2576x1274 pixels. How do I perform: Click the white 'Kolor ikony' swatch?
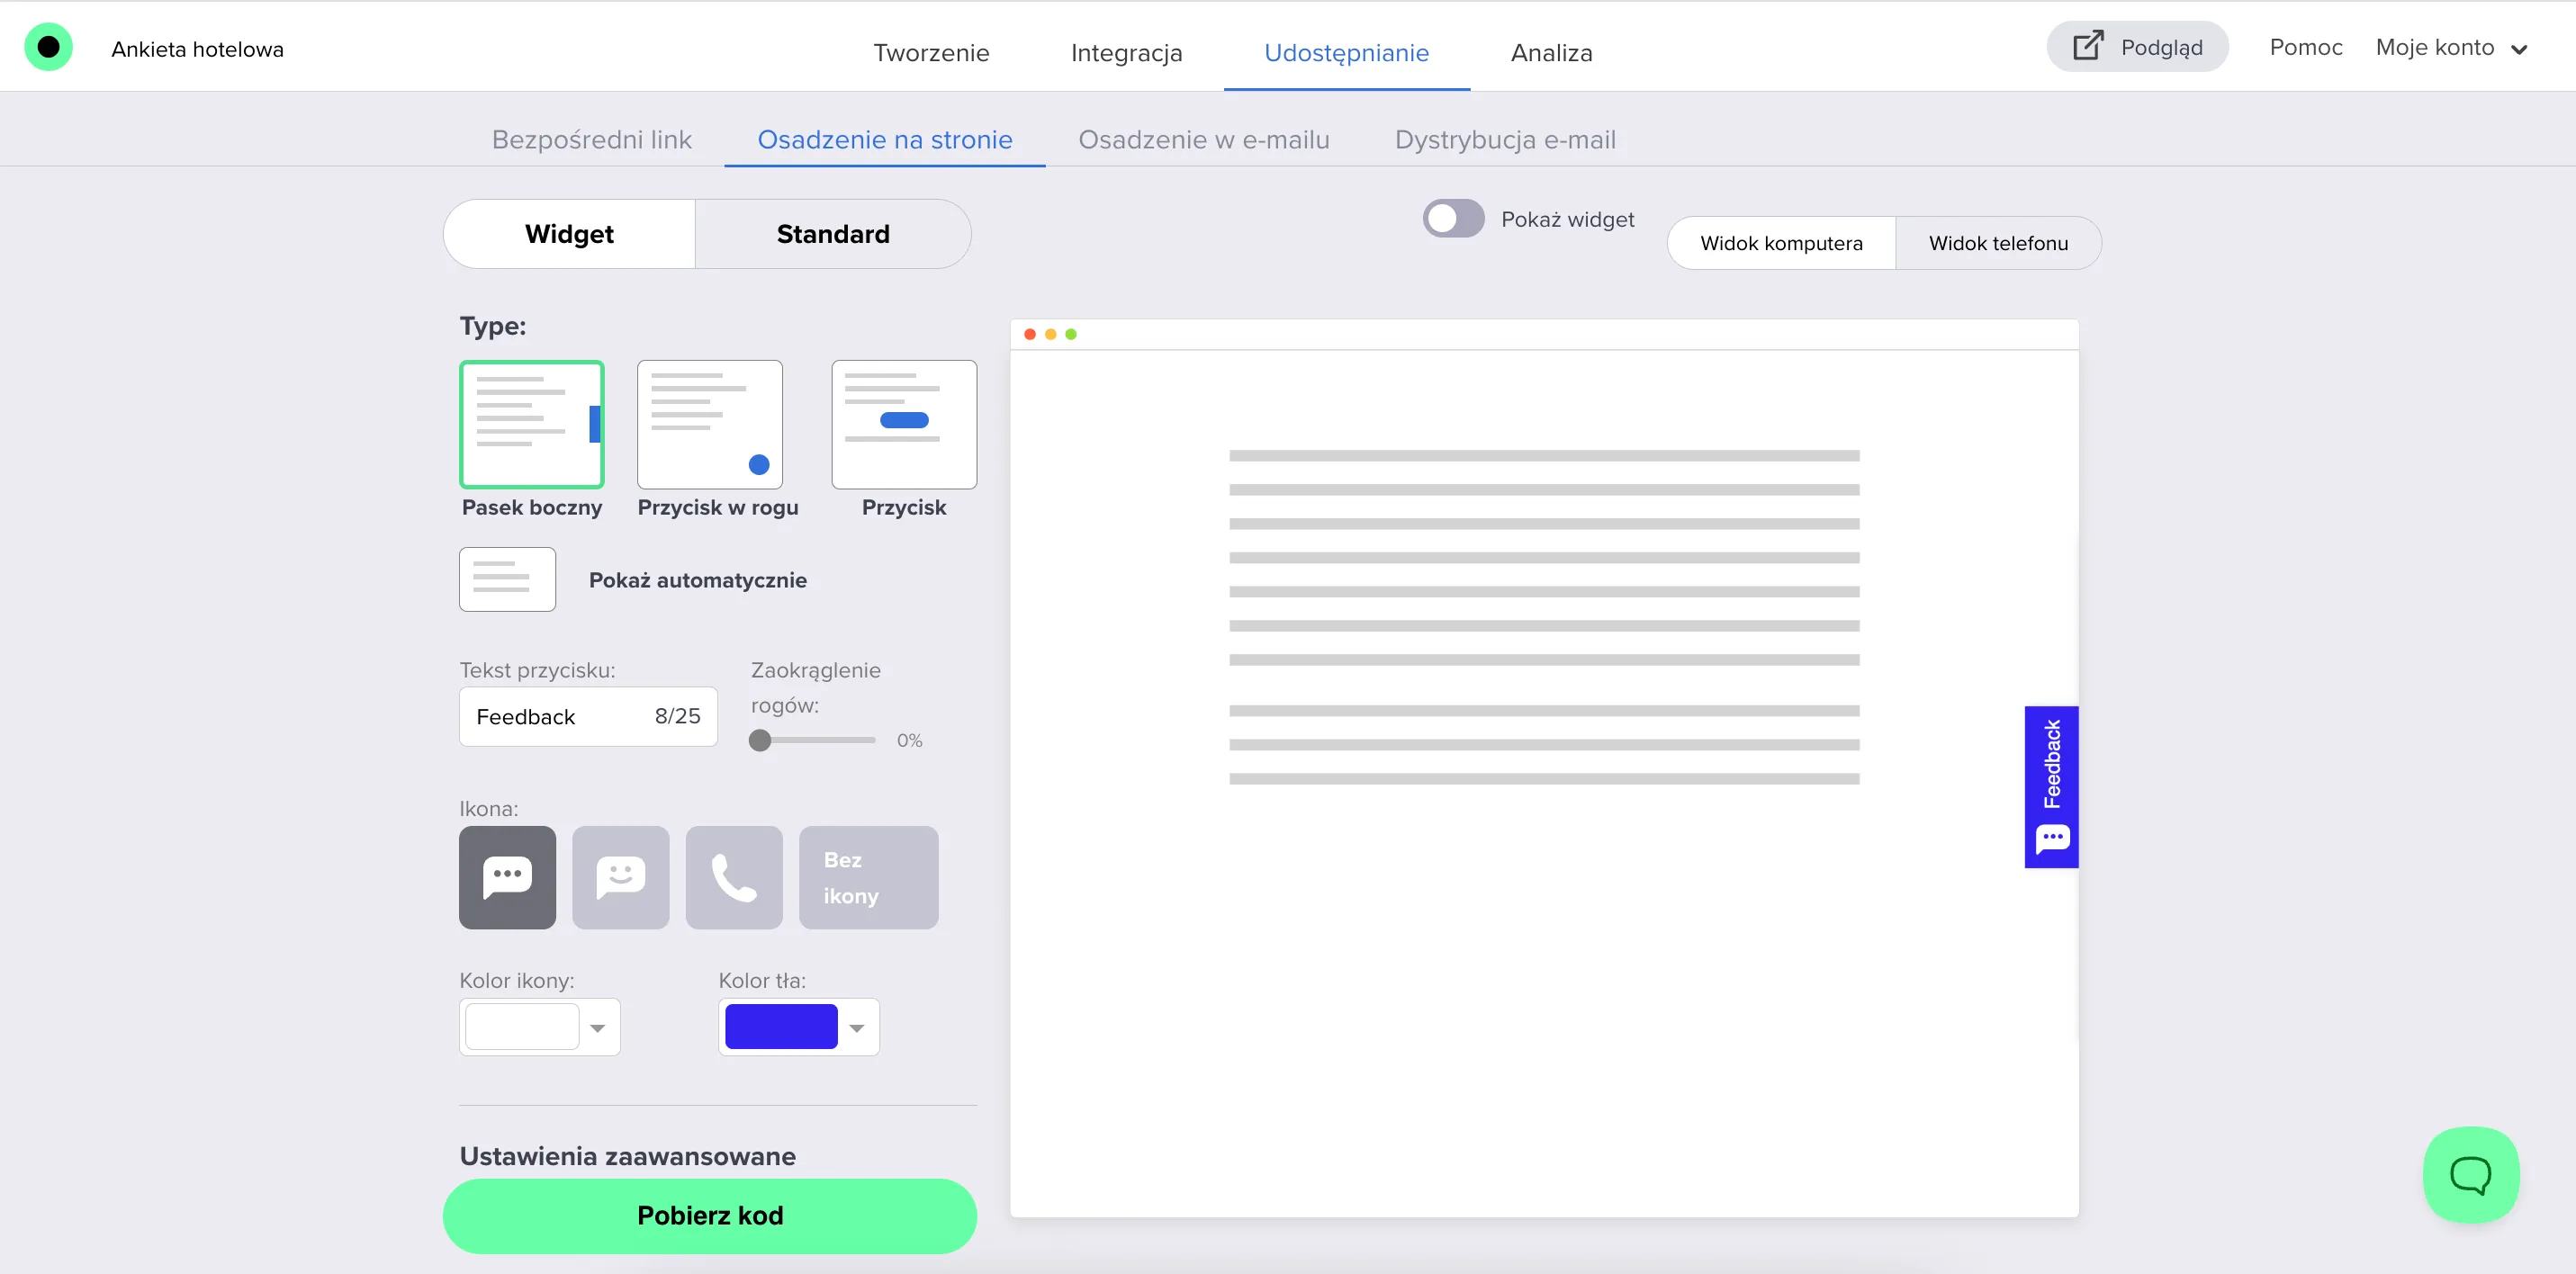tap(522, 1026)
